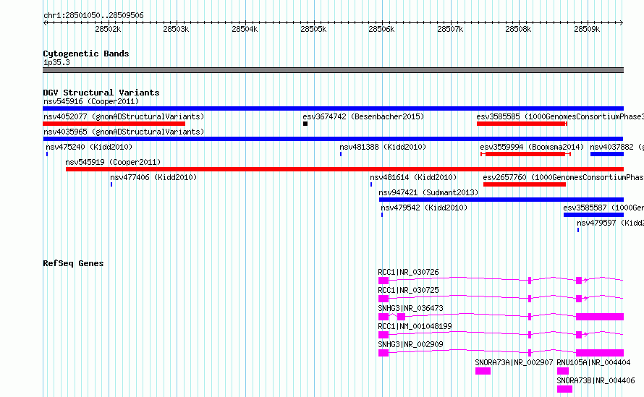The width and height of the screenshot is (644, 397).
Task: Select the magenta SNORA73B gene block
Action: [x=564, y=389]
